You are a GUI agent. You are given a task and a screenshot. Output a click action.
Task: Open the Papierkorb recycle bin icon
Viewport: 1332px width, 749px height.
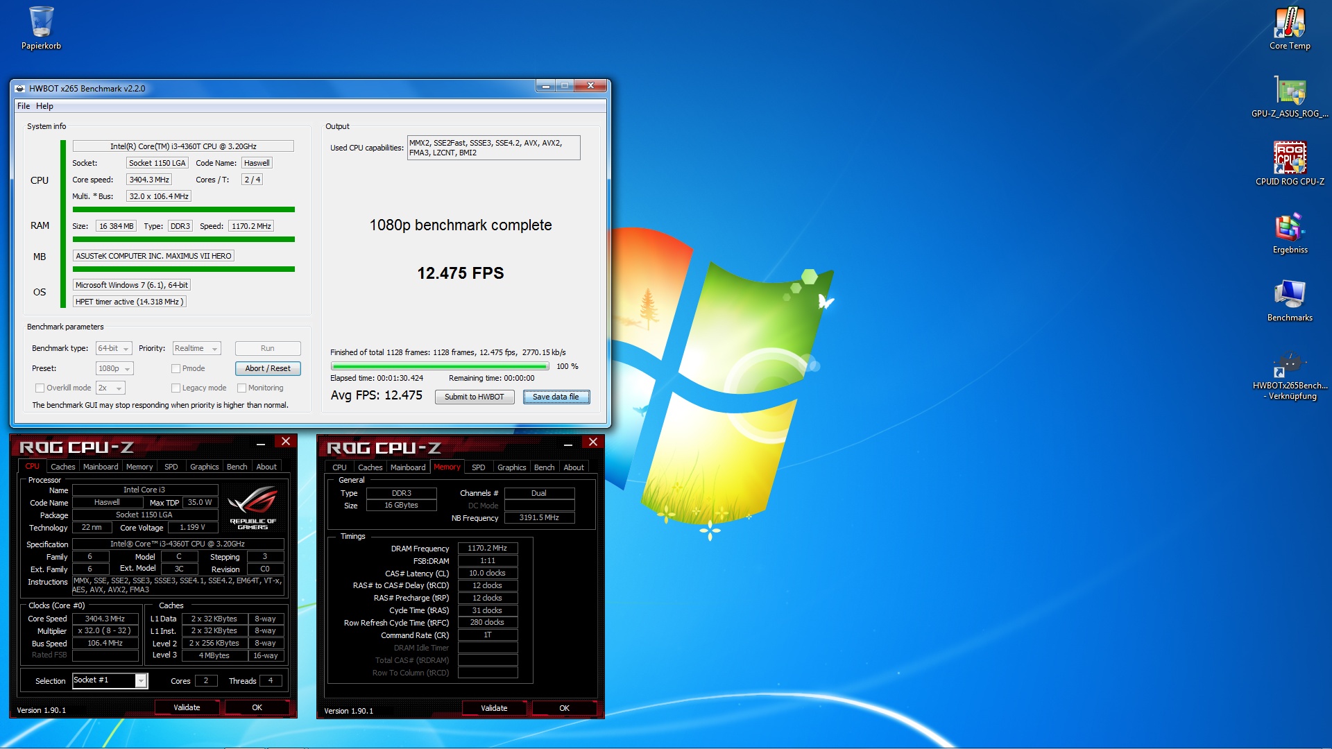41,28
